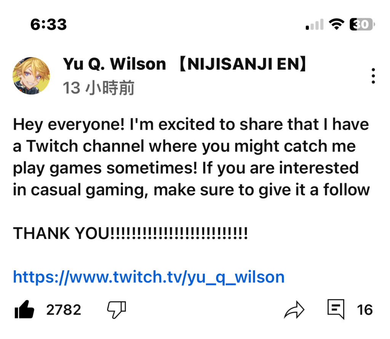Tap 'Twitch channel' text in the post
This screenshot has height=339, width=390.
[x=85, y=146]
